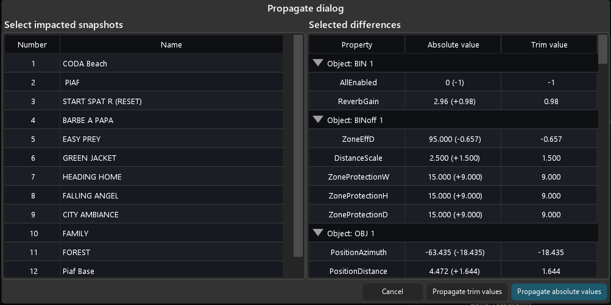Select the DistanceScale trim value cell
611x305 pixels.
pyautogui.click(x=550, y=158)
